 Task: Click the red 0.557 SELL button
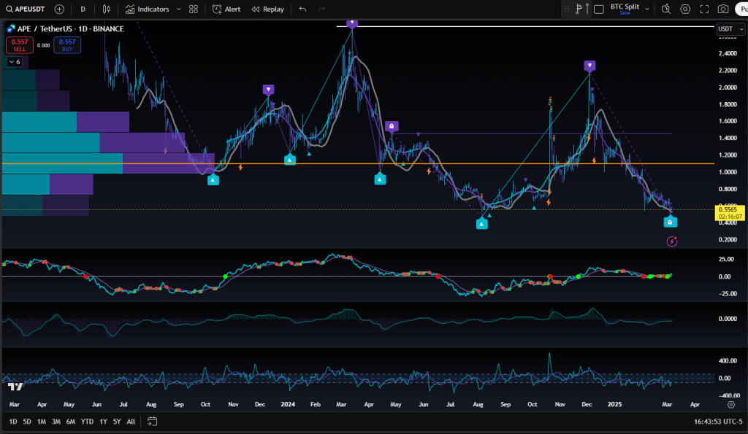point(20,44)
